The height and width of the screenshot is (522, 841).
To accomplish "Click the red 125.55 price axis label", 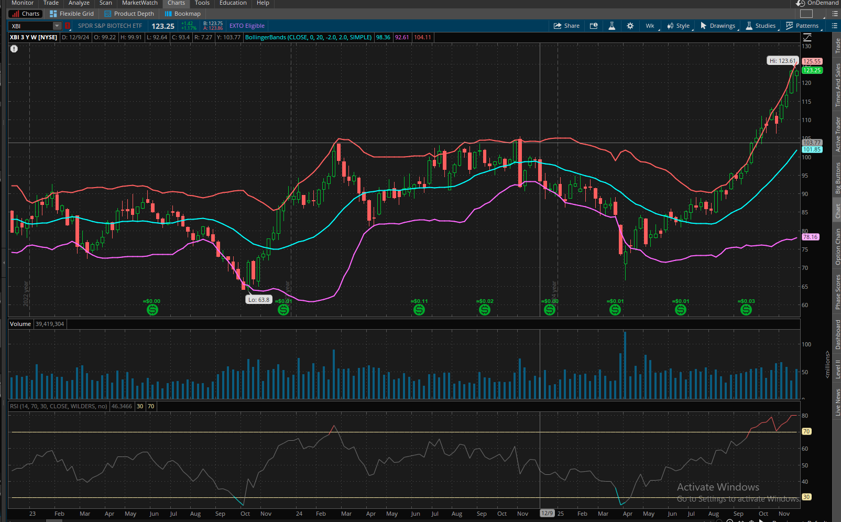I will tap(812, 61).
